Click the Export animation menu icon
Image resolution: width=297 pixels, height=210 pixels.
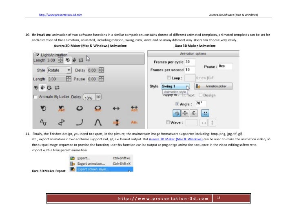tap(72, 164)
